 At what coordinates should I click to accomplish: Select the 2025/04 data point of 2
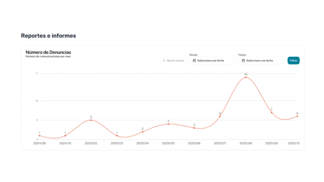pos(143,131)
